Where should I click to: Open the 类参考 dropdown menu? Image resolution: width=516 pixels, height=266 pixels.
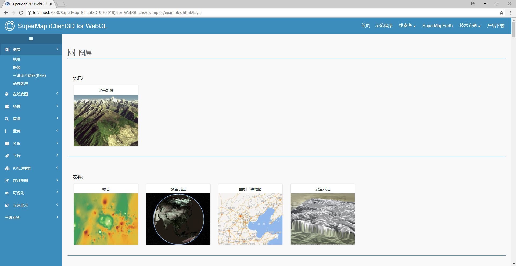[x=407, y=26]
